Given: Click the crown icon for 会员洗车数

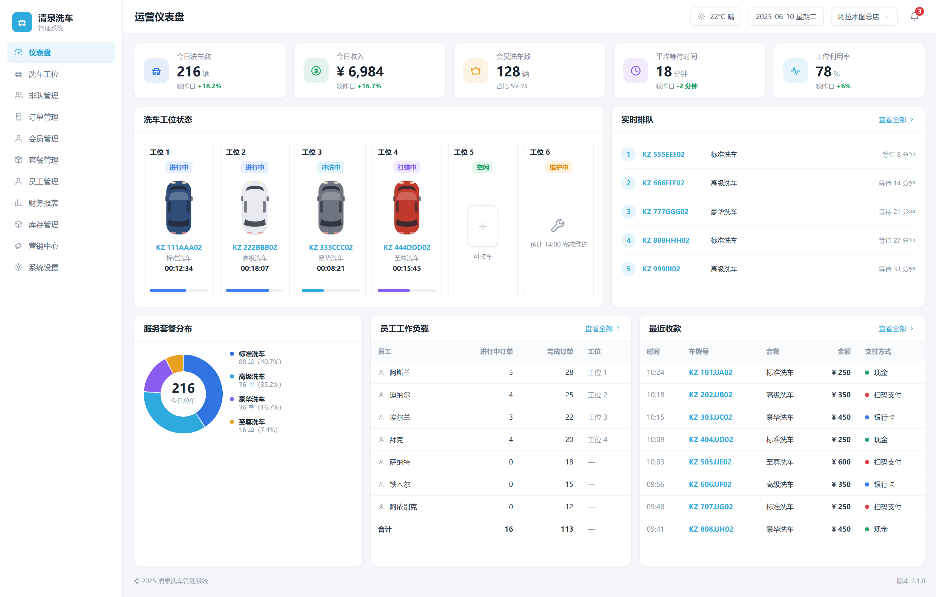Looking at the screenshot, I should pyautogui.click(x=475, y=71).
